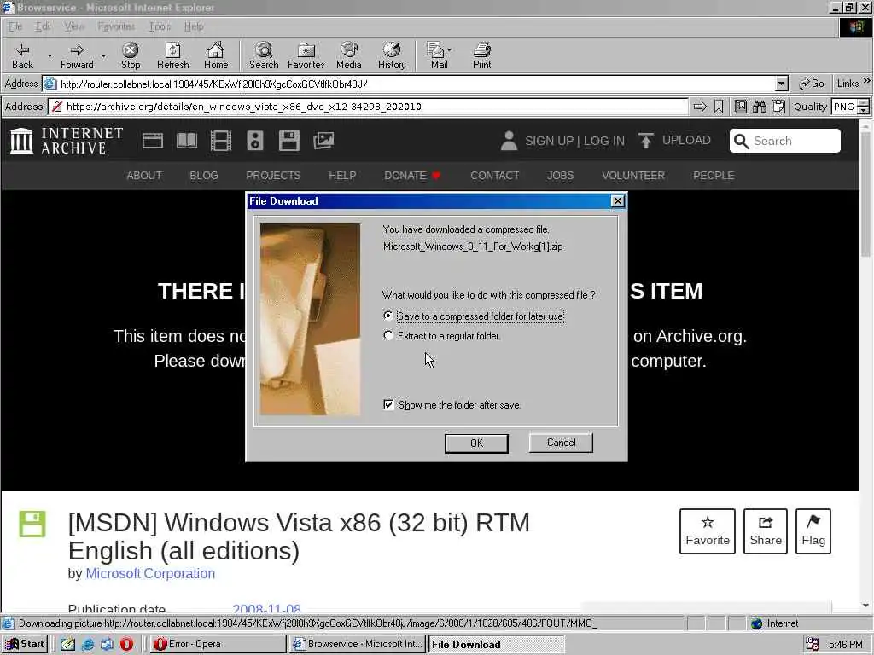The width and height of the screenshot is (874, 655).
Task: Click the Go button
Action: point(812,84)
